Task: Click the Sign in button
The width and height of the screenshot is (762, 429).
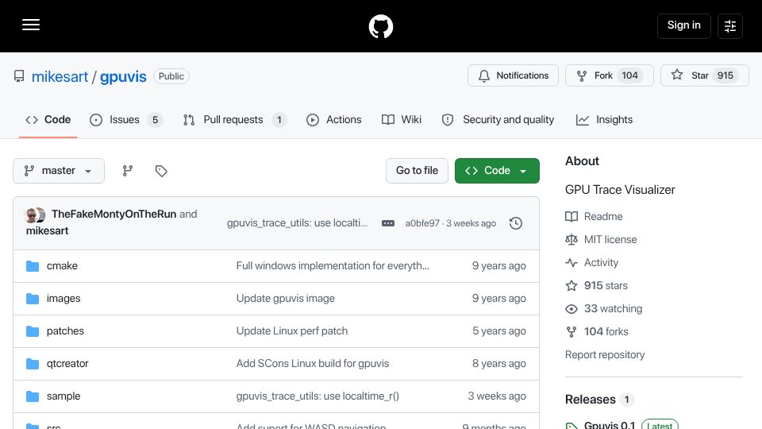Action: (x=683, y=25)
